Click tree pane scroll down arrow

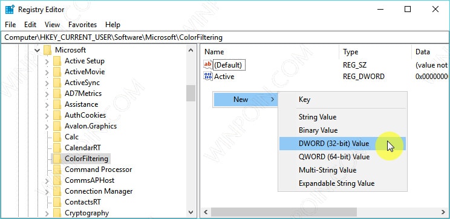pyautogui.click(x=191, y=212)
